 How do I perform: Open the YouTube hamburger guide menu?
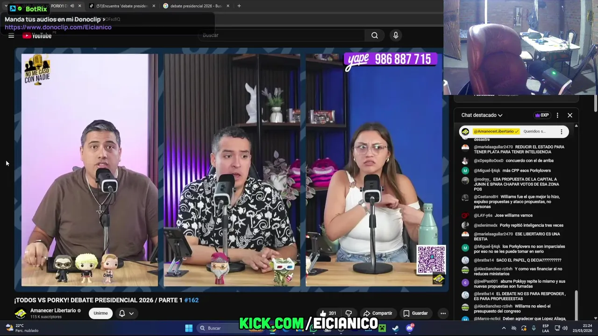pyautogui.click(x=11, y=35)
